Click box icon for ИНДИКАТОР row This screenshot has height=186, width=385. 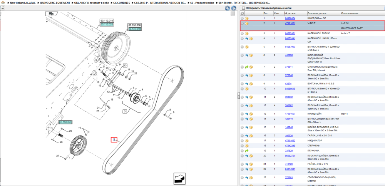tap(247, 141)
